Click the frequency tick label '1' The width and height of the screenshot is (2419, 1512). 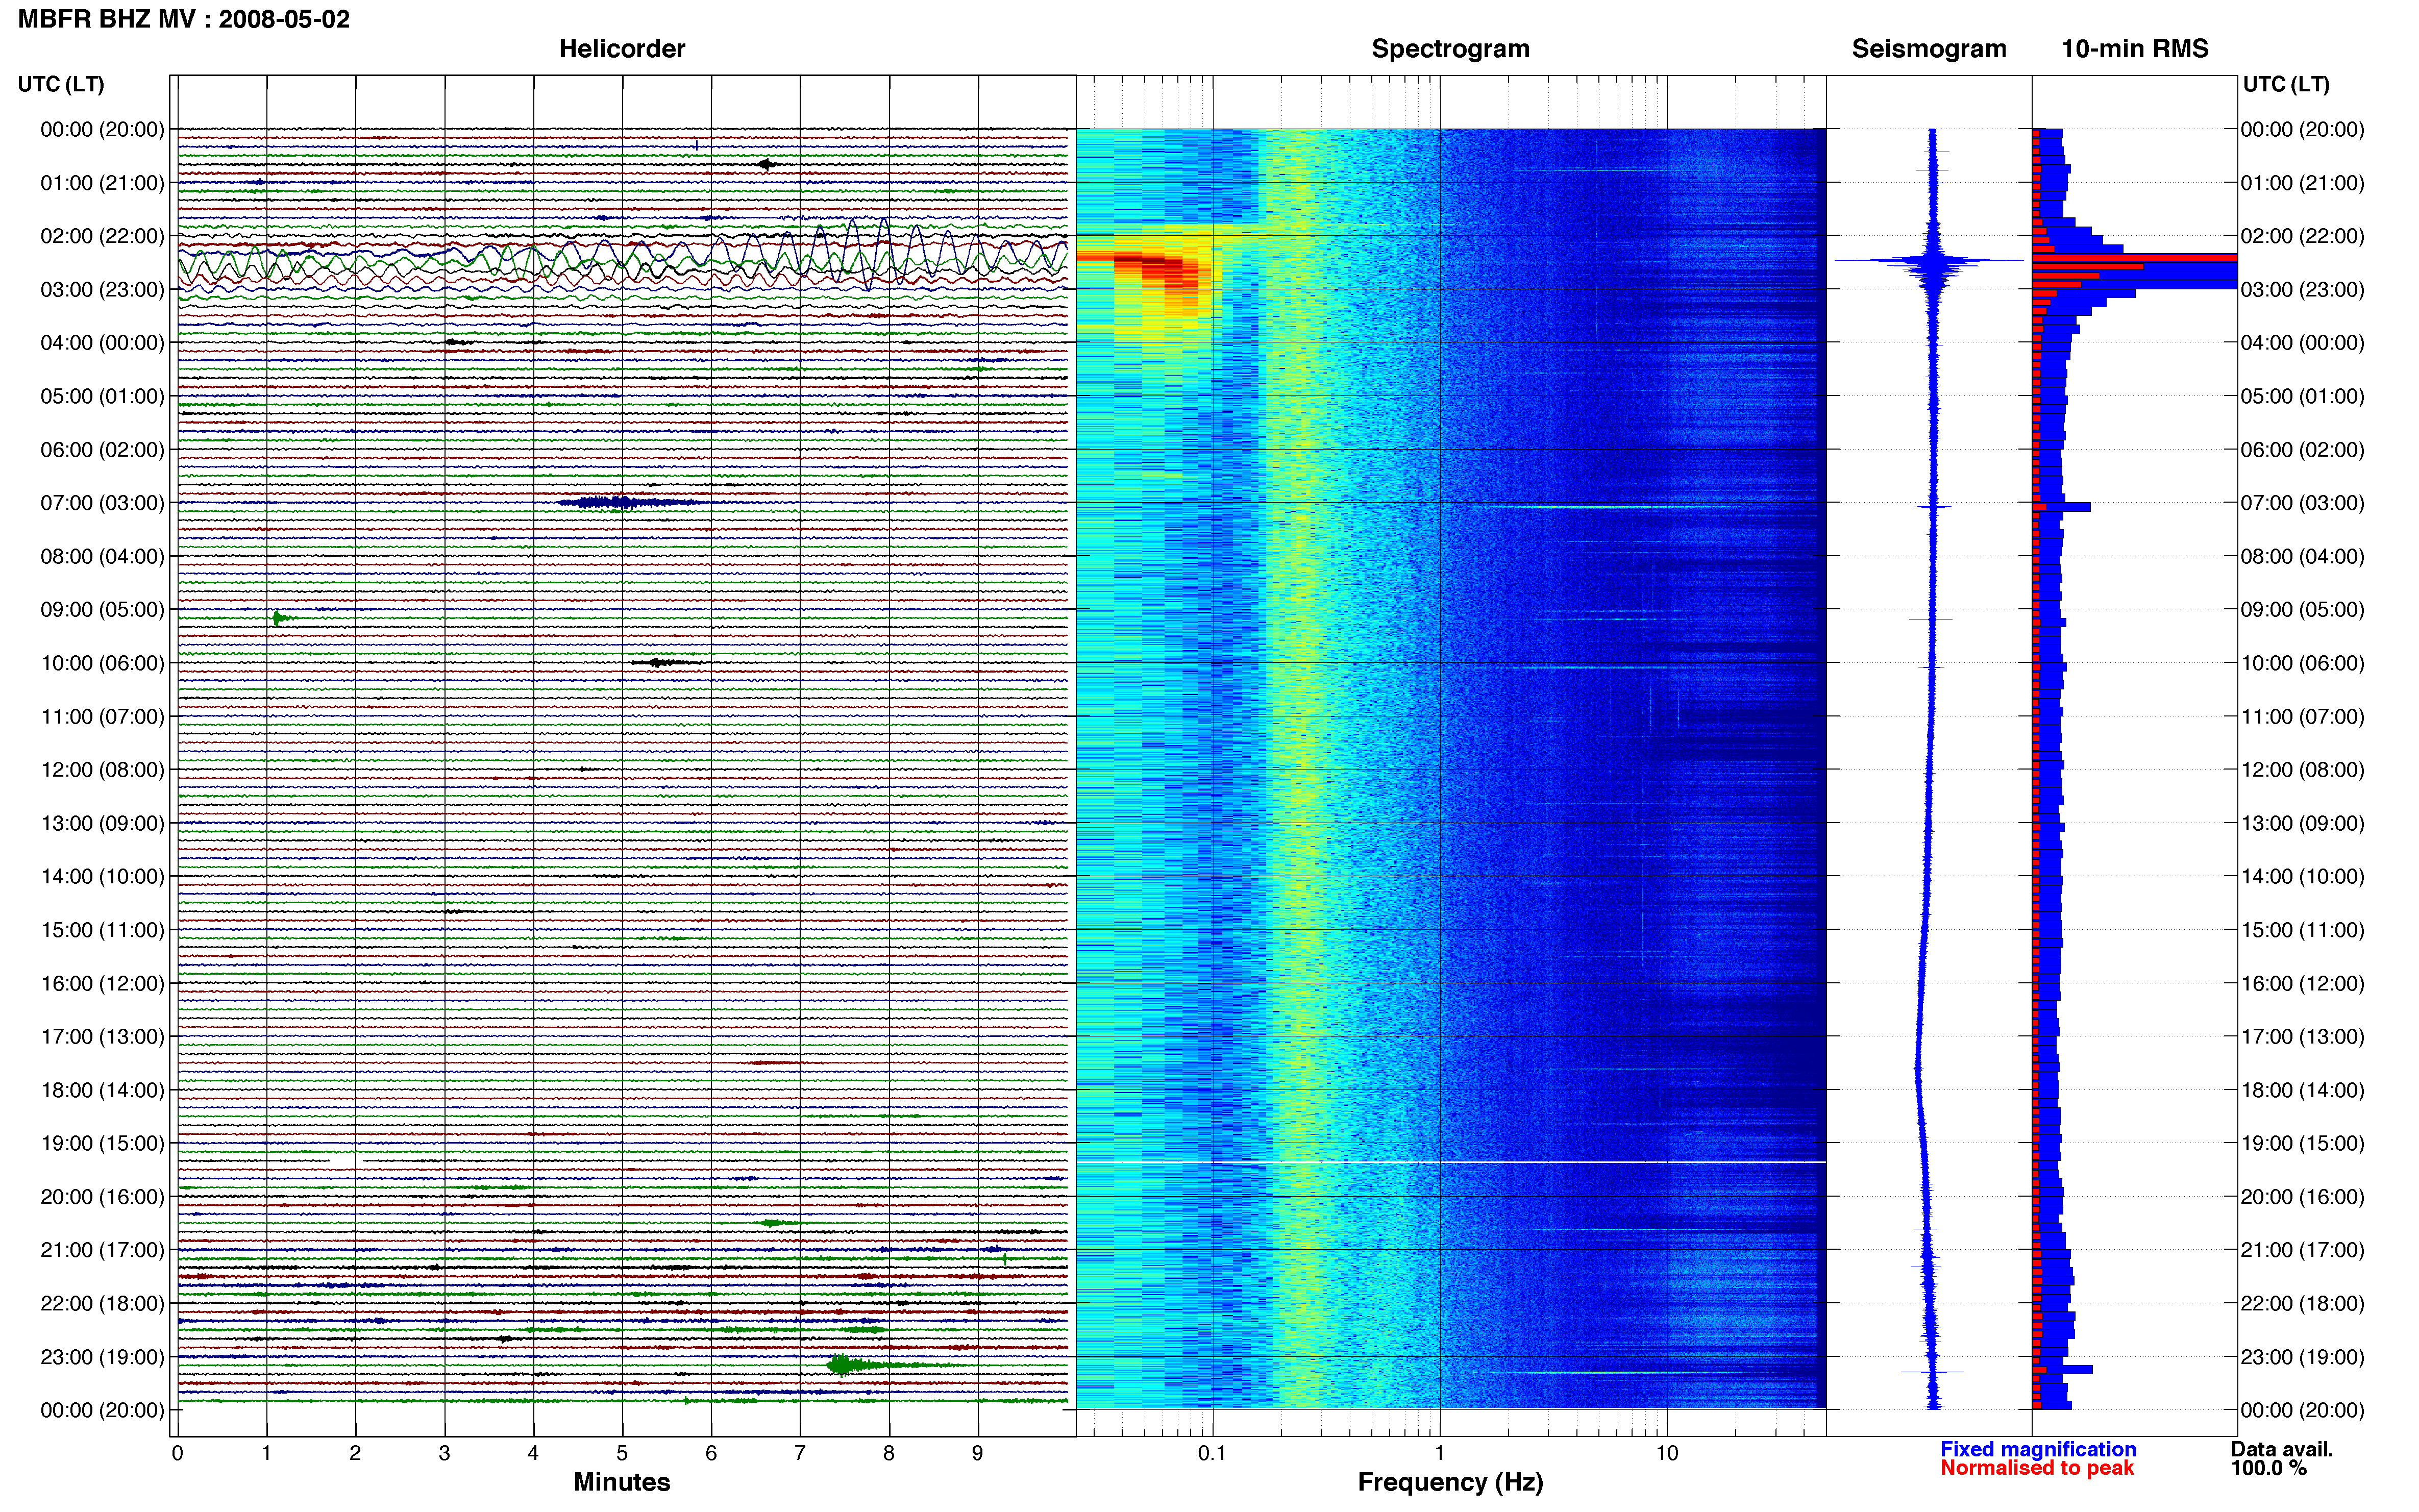(x=1439, y=1454)
